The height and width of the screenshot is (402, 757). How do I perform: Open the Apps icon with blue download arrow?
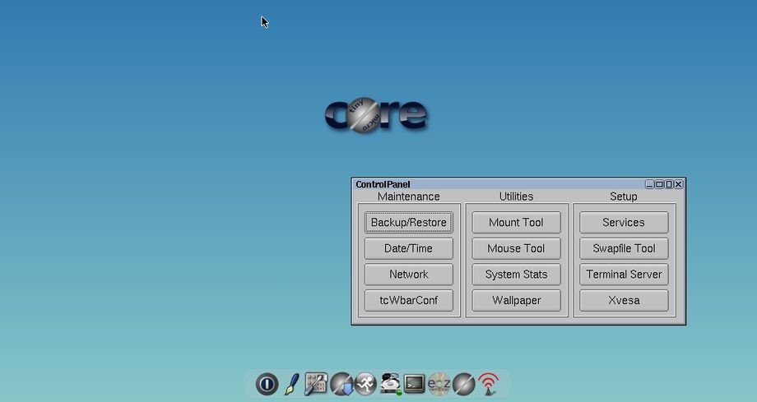point(341,384)
